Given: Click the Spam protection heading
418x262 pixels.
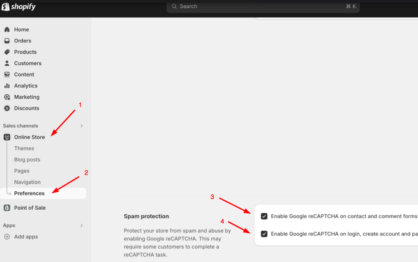Looking at the screenshot, I should tap(147, 216).
